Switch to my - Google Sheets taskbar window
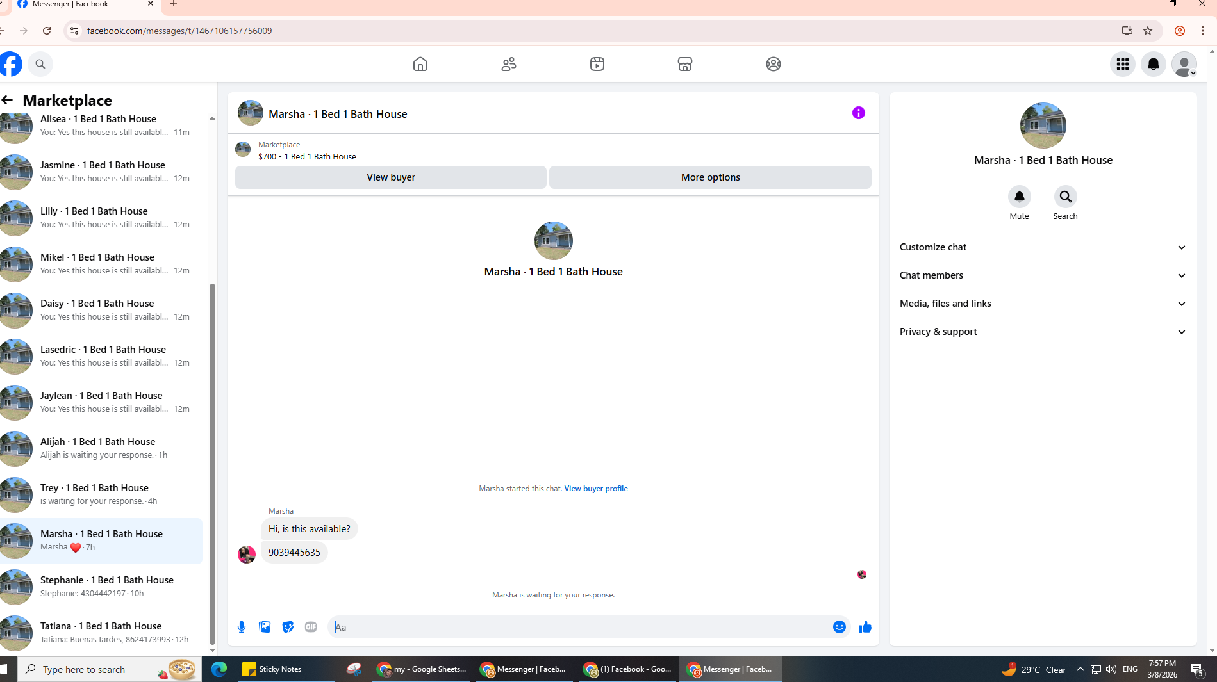The image size is (1217, 682). click(421, 669)
